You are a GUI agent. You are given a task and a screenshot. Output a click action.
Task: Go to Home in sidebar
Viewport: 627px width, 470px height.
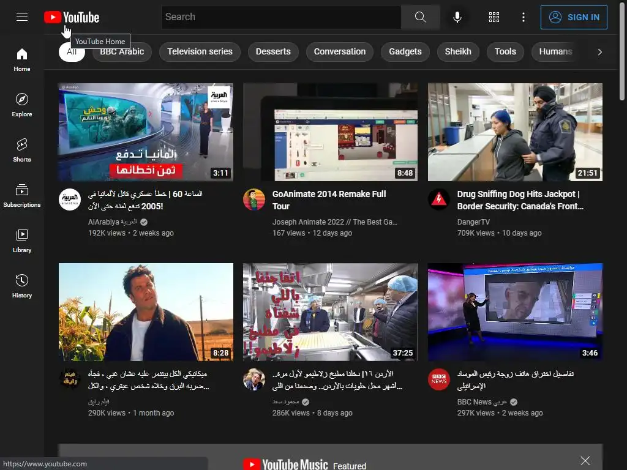point(22,60)
